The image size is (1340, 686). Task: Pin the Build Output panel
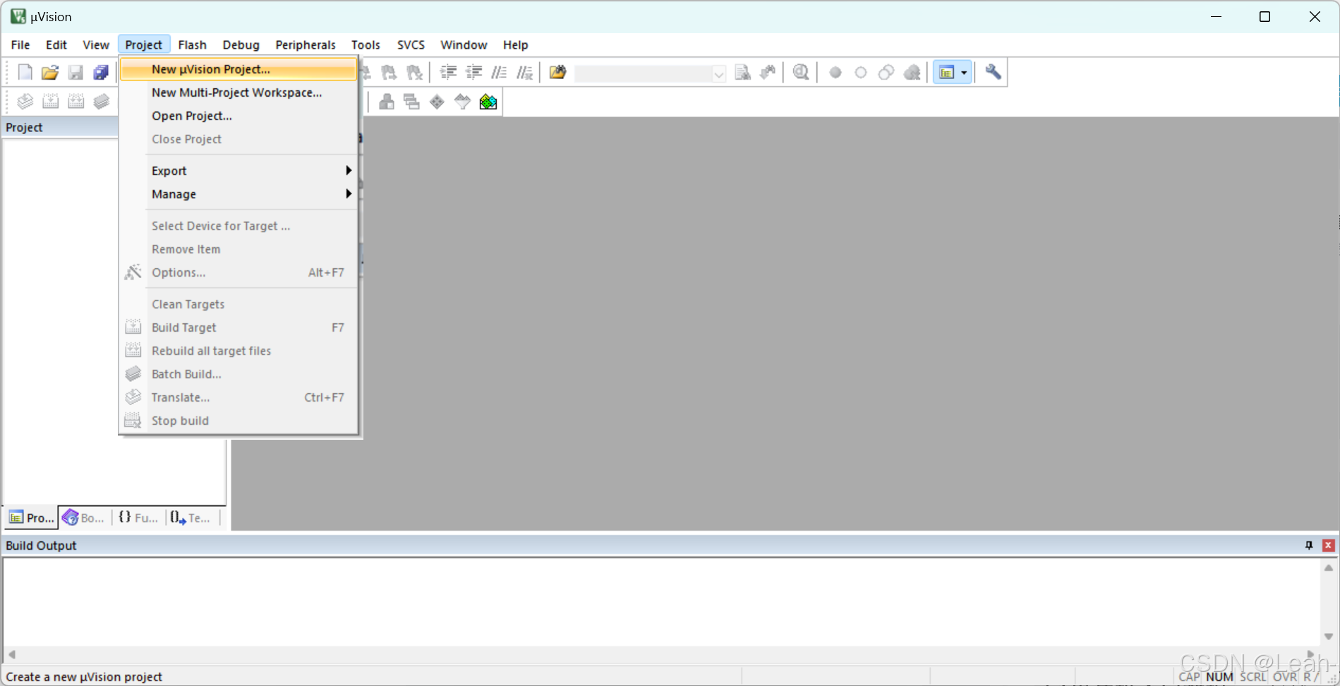[x=1309, y=546]
